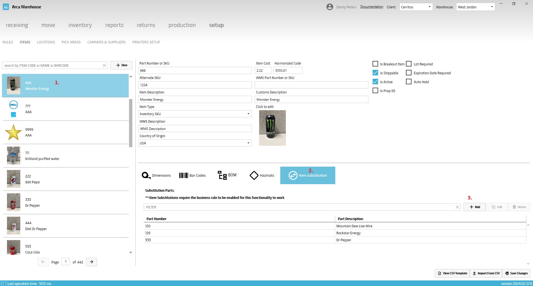This screenshot has height=286, width=533.
Task: Open the Bar Codes section
Action: (x=192, y=176)
